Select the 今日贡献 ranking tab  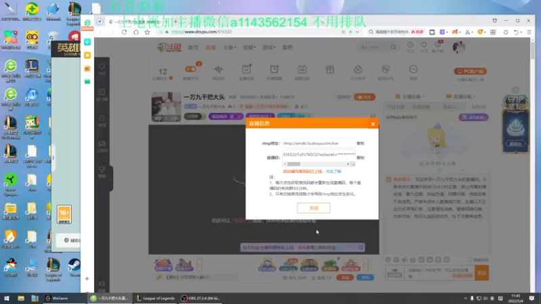pos(396,107)
